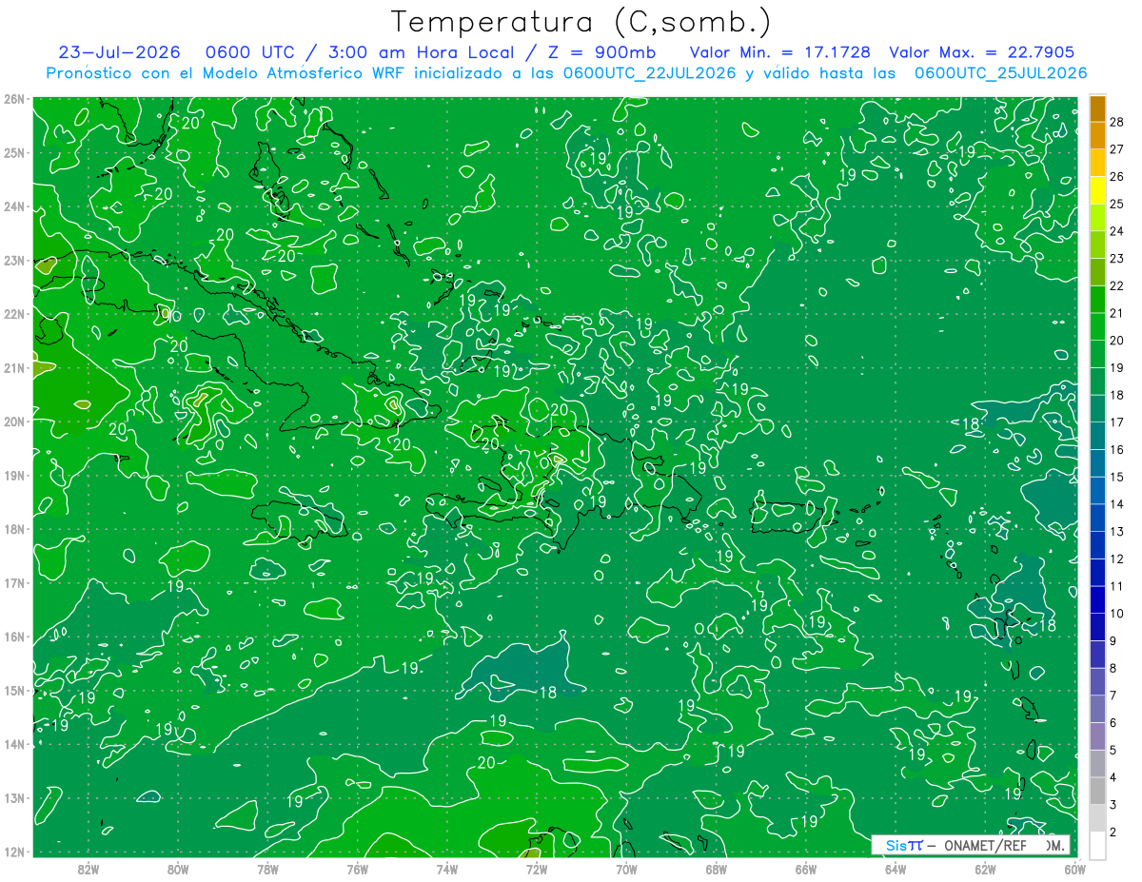
Task: Click the title "Temperatura (C,somb.)"
Action: click(x=581, y=22)
